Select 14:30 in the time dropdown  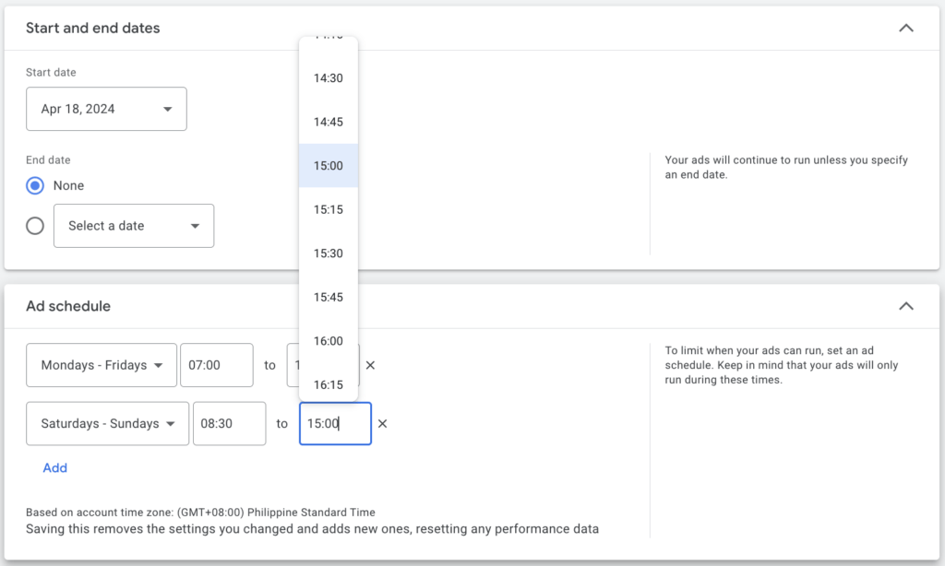pos(329,77)
